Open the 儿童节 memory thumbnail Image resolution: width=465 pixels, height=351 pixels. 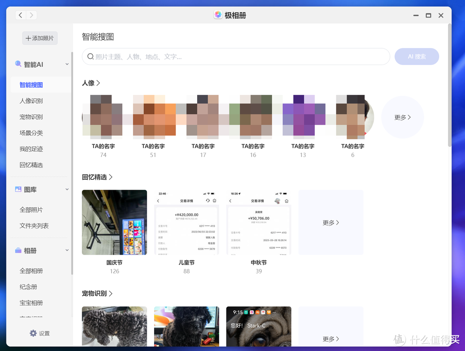tap(186, 222)
